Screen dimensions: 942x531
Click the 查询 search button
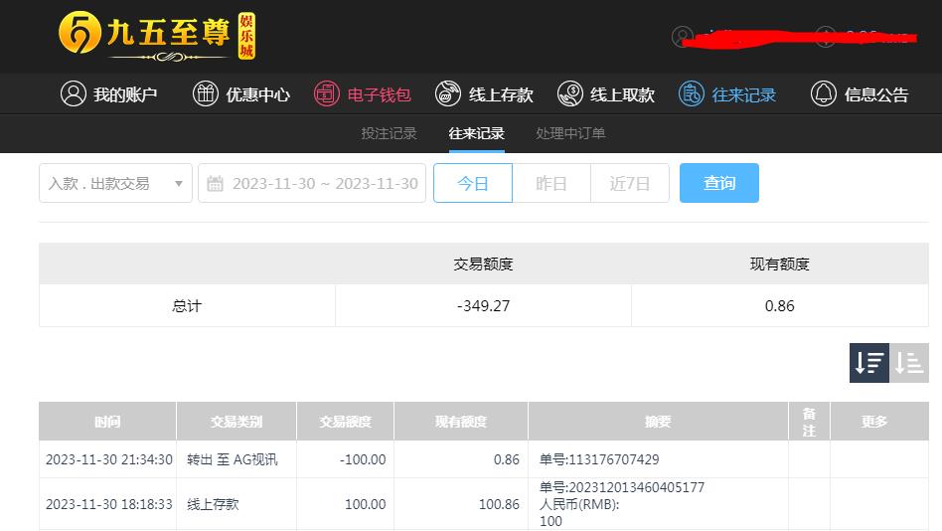[719, 183]
